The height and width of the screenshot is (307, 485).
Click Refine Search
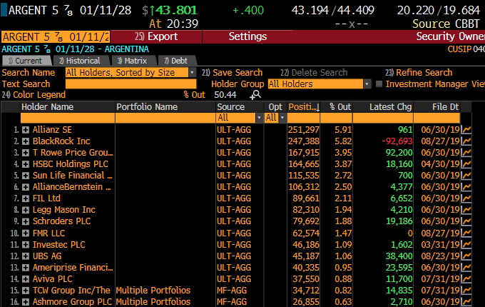click(419, 72)
